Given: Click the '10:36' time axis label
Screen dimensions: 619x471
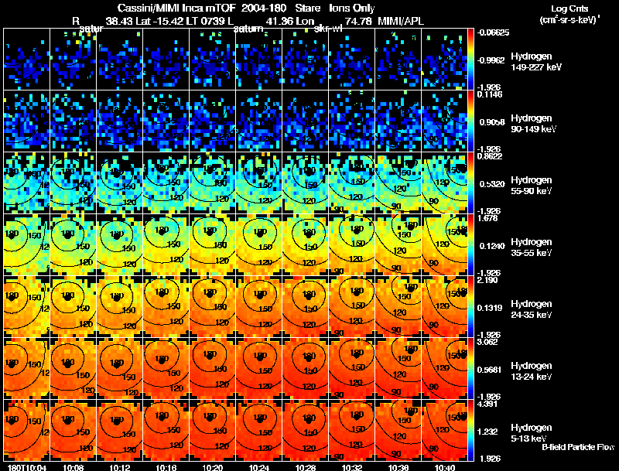Looking at the screenshot, I should pos(398,468).
